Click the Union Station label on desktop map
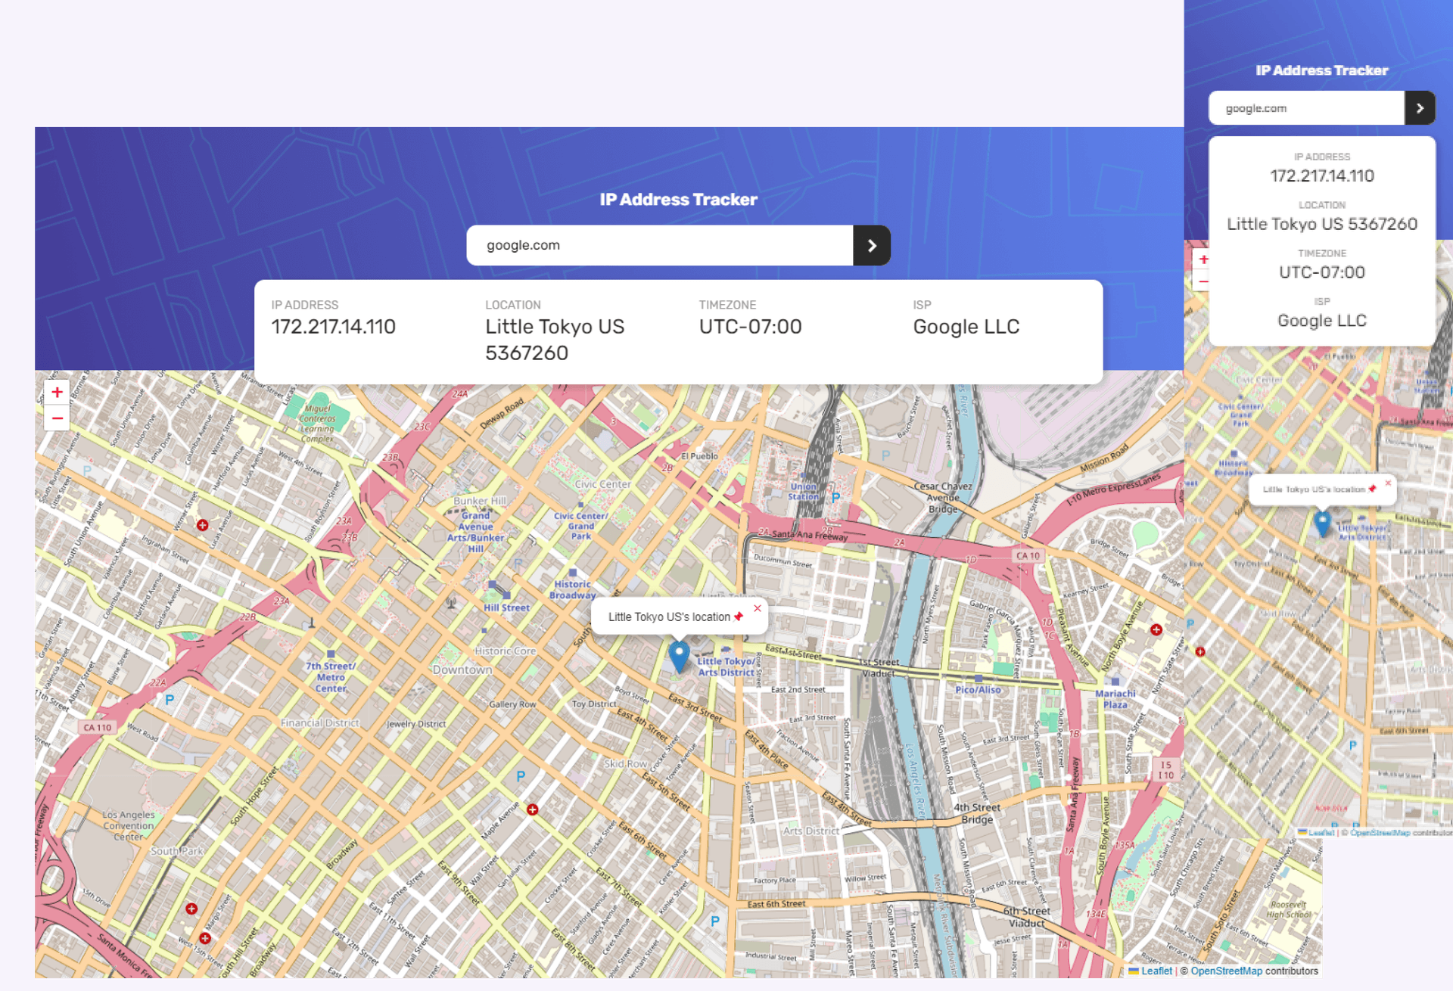The height and width of the screenshot is (991, 1453). point(804,492)
